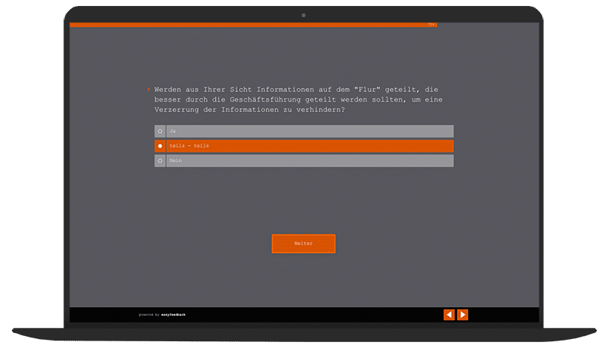Click the highlighted 'teils - teils' answer bar
This screenshot has width=602, height=351.
[x=309, y=146]
